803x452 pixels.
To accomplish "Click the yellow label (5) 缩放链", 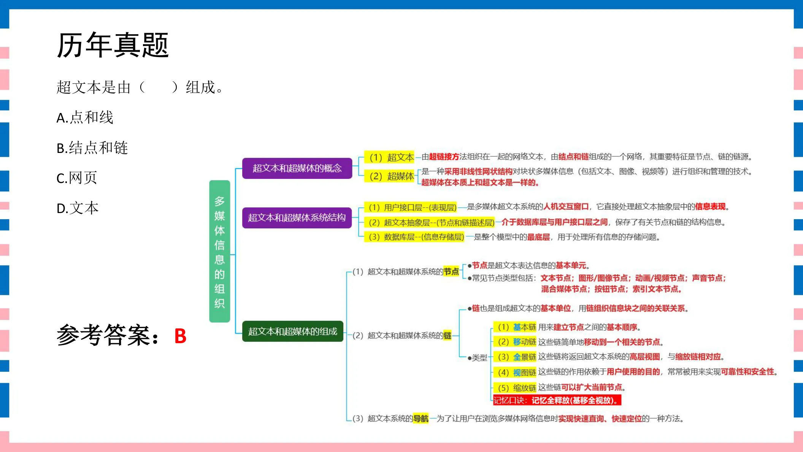I will pos(515,388).
